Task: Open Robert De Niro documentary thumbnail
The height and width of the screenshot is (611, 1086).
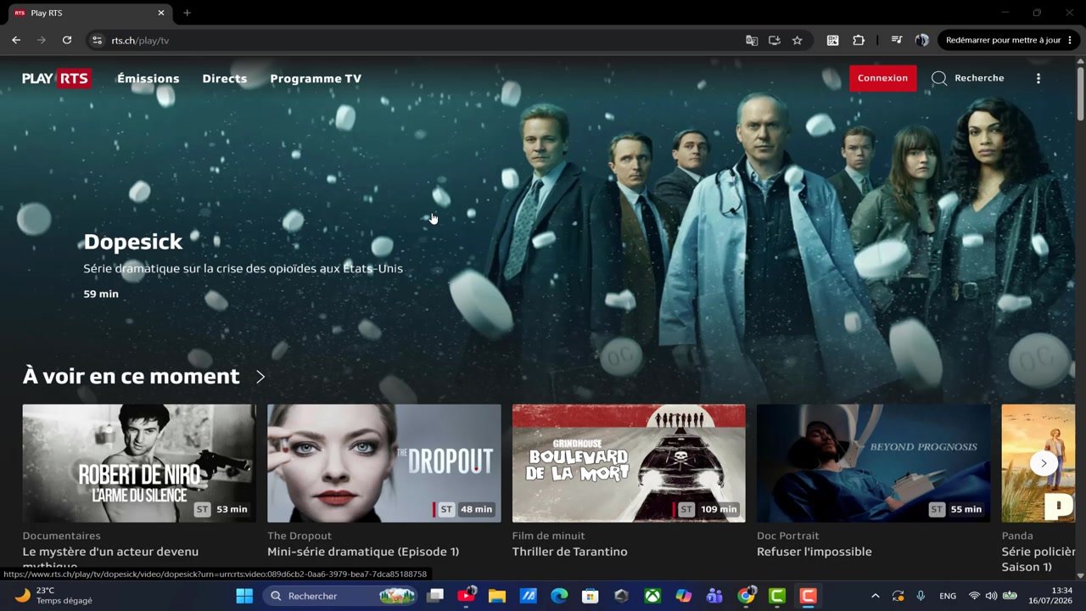Action: tap(139, 463)
